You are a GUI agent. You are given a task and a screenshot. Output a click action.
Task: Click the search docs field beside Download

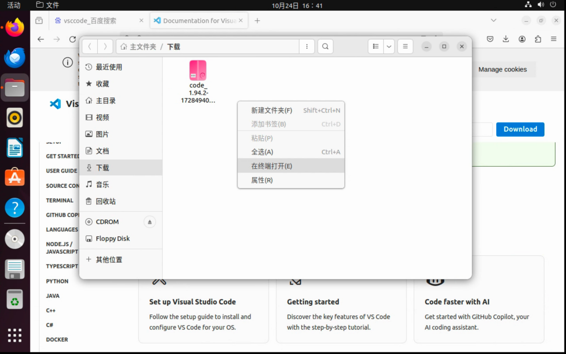482,129
